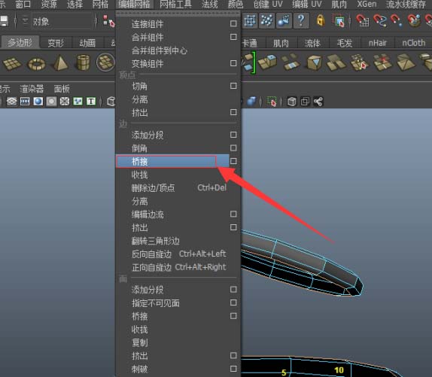Click the sphere with arrow status line icon
The width and height of the screenshot is (432, 377).
(x=284, y=20)
